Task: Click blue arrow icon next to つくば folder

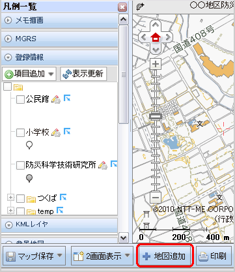Action: pos(63,197)
